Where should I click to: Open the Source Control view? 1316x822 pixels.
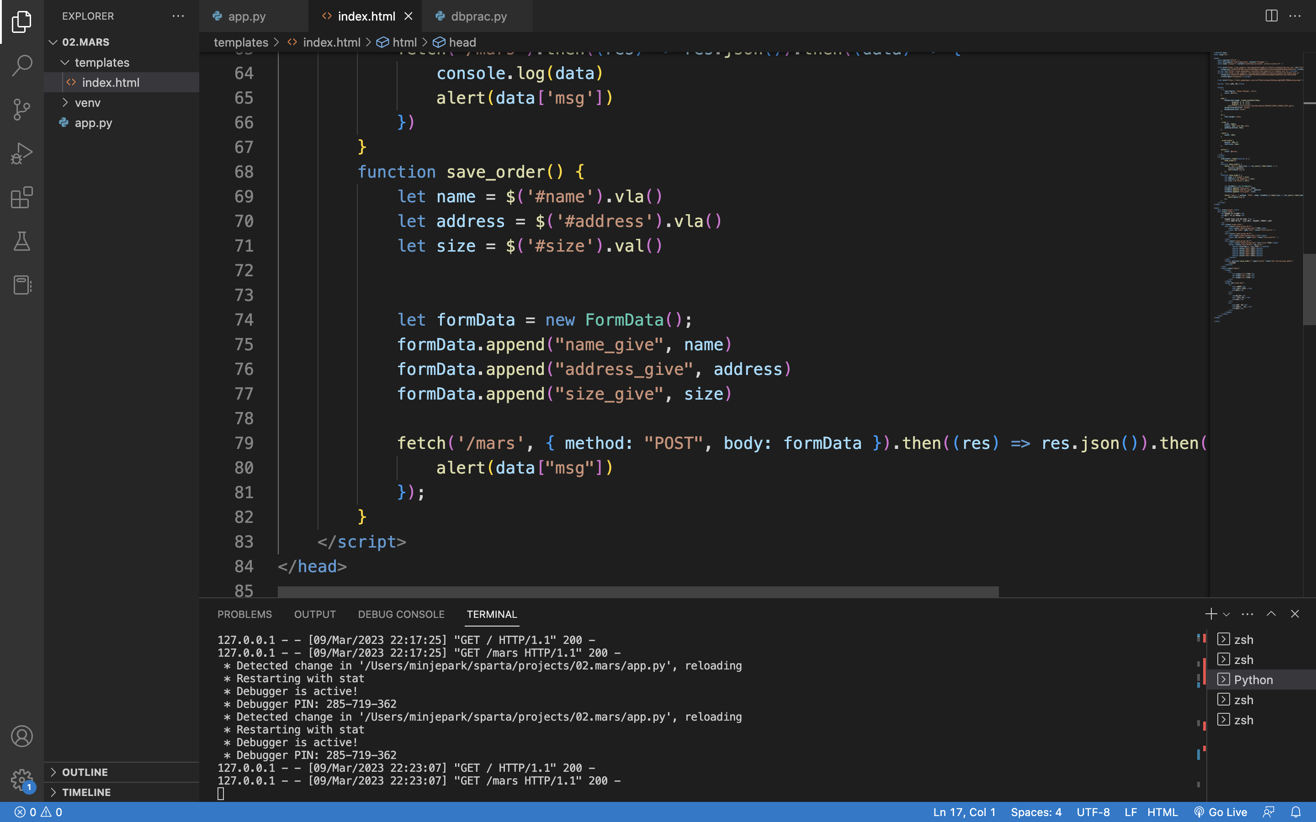click(x=22, y=110)
